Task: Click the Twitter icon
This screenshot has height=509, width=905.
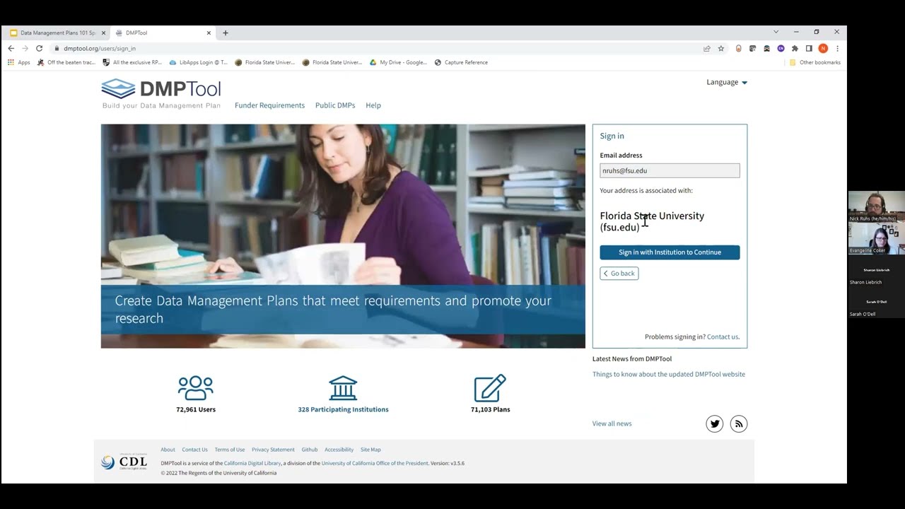Action: [x=715, y=424]
